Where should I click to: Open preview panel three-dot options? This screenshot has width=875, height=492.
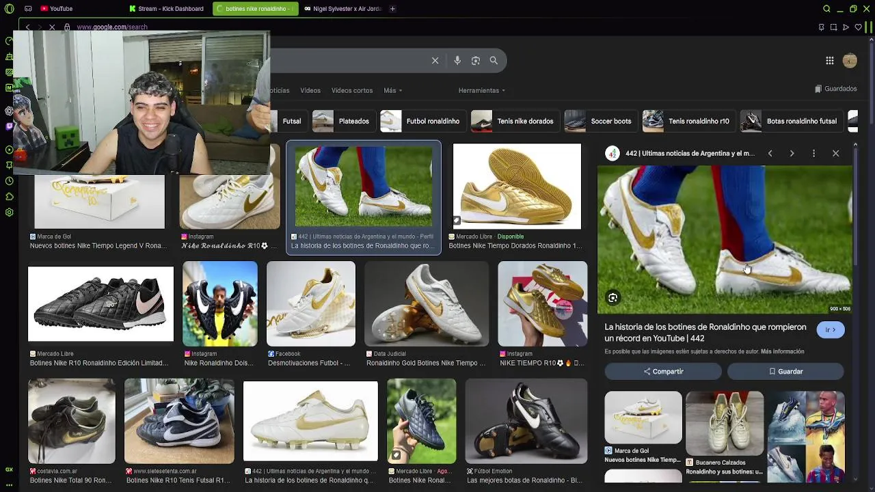[813, 153]
